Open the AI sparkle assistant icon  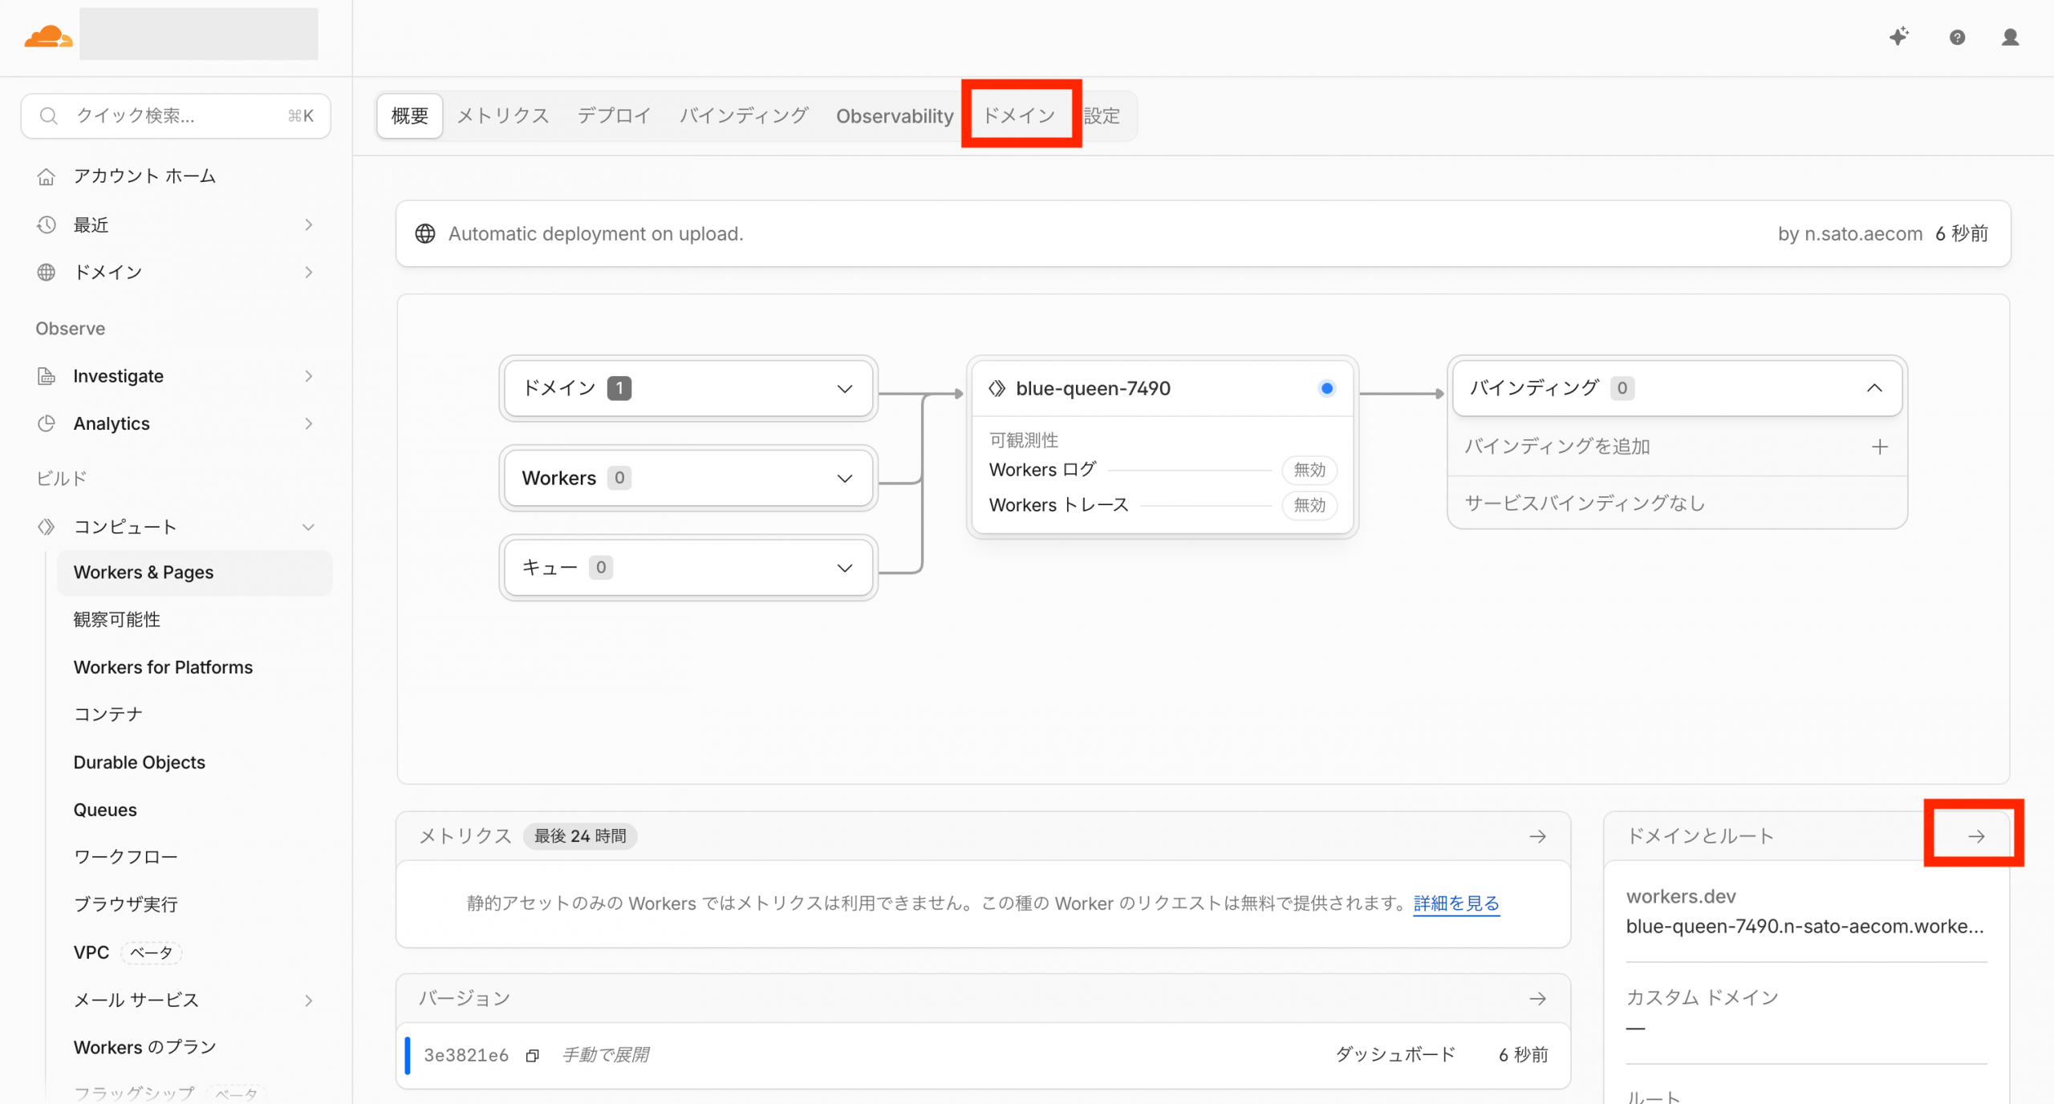pyautogui.click(x=1898, y=36)
